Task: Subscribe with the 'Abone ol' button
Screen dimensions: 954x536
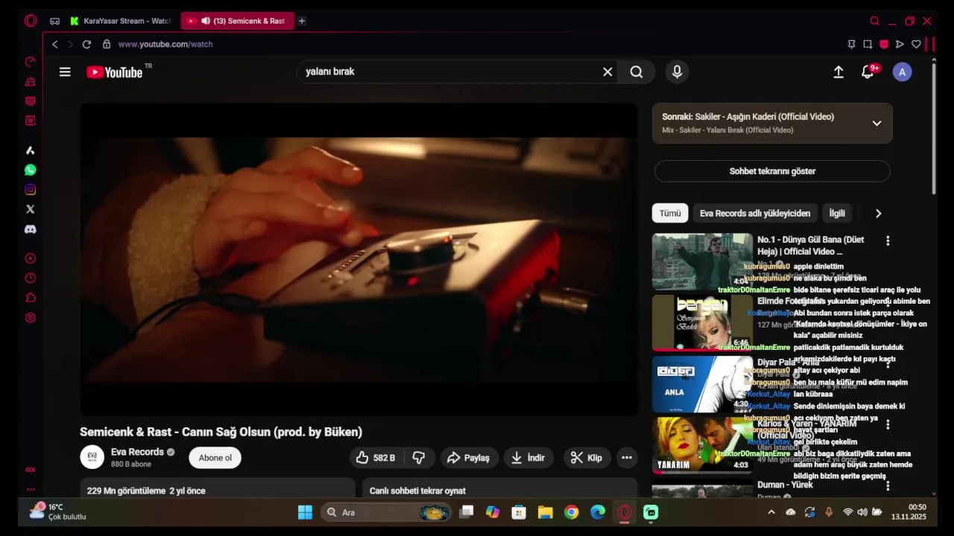Action: tap(215, 458)
